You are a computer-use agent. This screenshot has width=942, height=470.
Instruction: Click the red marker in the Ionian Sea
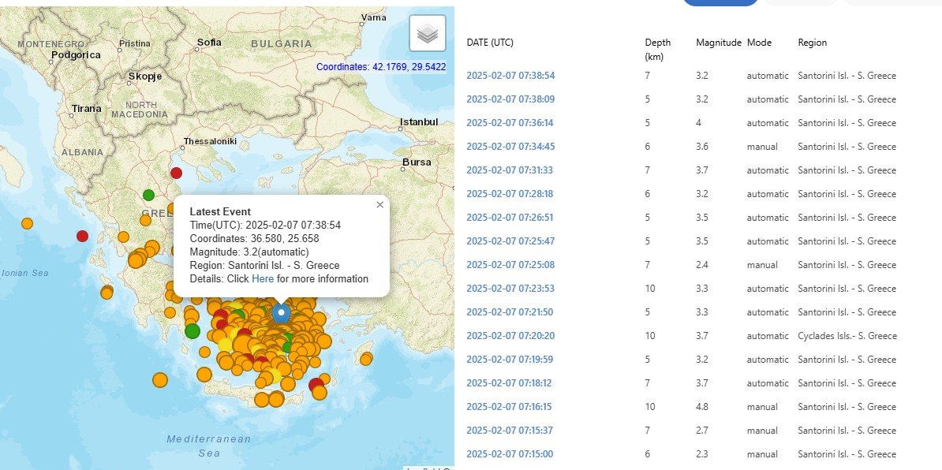coord(82,236)
